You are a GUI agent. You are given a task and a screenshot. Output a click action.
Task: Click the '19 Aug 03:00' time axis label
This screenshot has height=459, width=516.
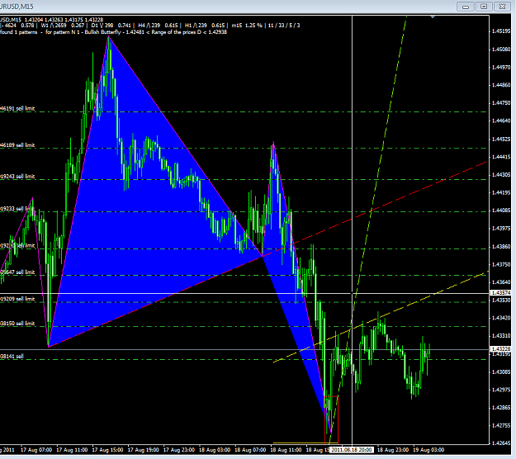click(x=428, y=450)
